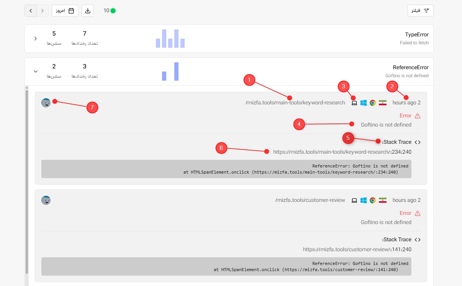
Task: Click Windows OS icon in first event
Action: [364, 103]
